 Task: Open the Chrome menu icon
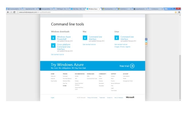tap(179, 12)
